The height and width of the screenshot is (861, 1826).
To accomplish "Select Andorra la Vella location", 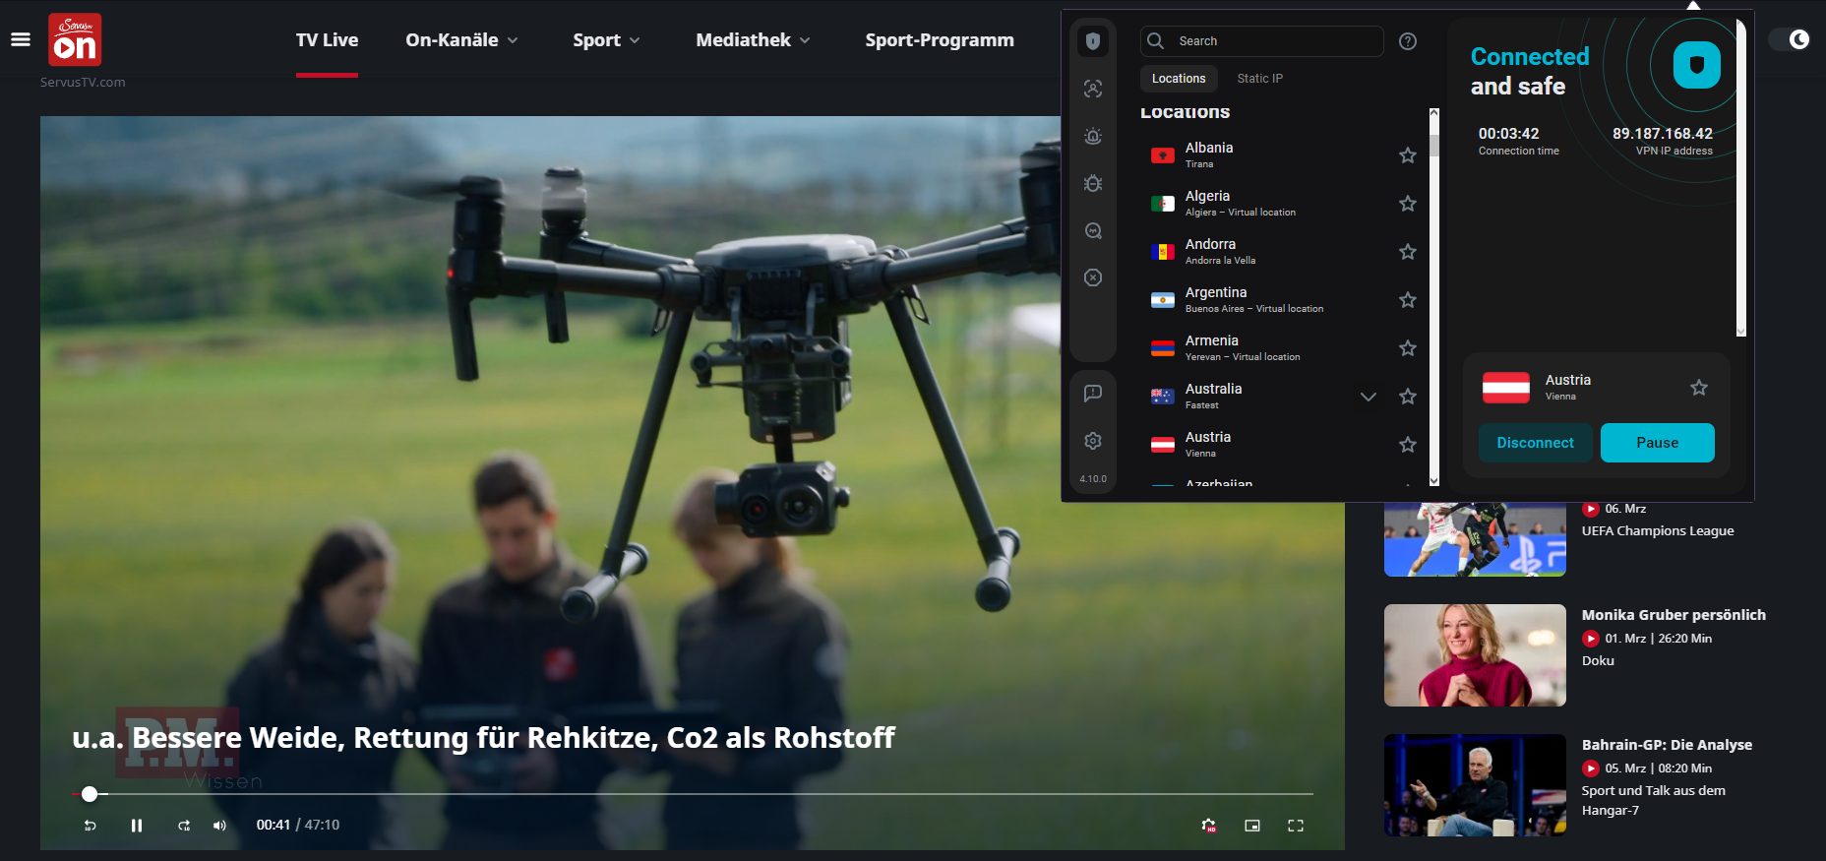I will point(1284,252).
